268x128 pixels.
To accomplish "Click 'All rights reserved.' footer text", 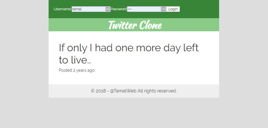I will click(x=157, y=91).
